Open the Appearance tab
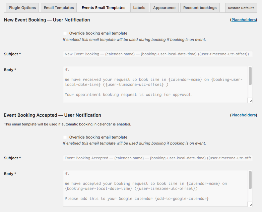262x212 pixels. pos(164,8)
